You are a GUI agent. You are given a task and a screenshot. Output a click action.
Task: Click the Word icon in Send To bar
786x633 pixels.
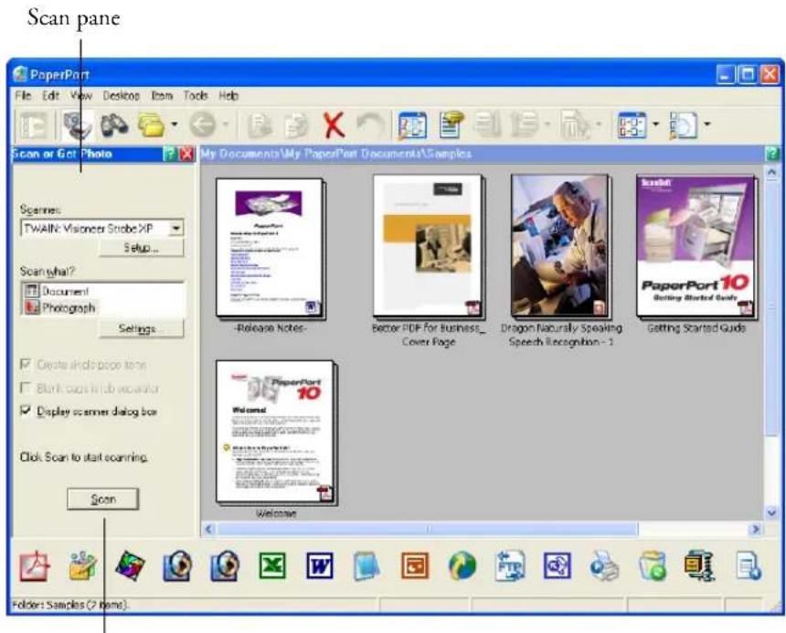pos(320,566)
